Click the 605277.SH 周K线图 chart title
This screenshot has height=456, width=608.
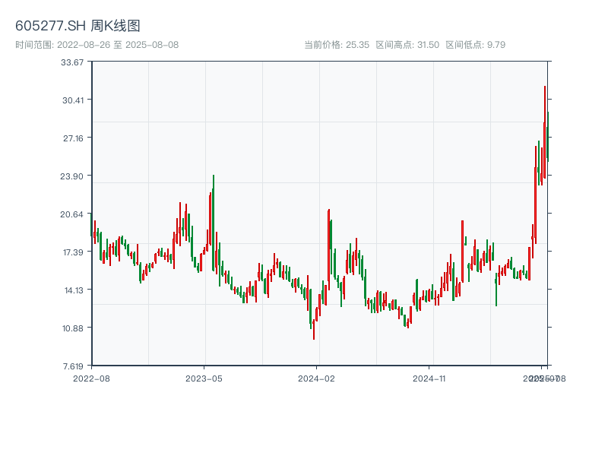pyautogui.click(x=78, y=27)
